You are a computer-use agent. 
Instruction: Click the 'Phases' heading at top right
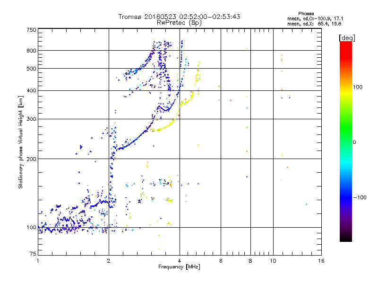click(x=306, y=14)
